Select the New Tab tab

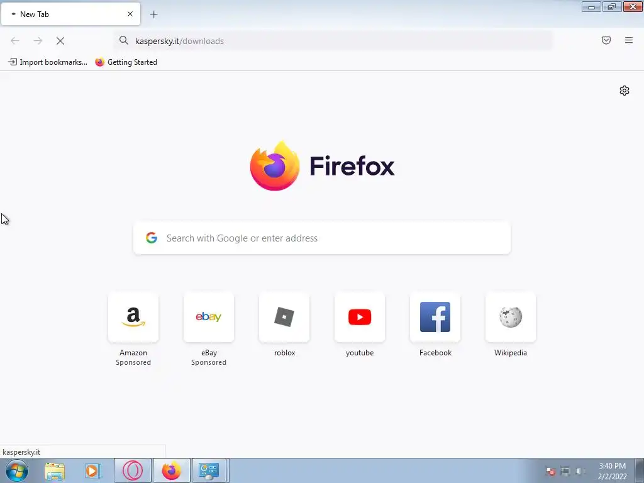[70, 14]
